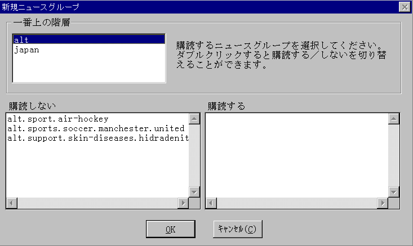Image resolution: width=413 pixels, height=246 pixels.
Task: Click up arrow of unsubscribed list scrollbar
Action: tap(194, 119)
